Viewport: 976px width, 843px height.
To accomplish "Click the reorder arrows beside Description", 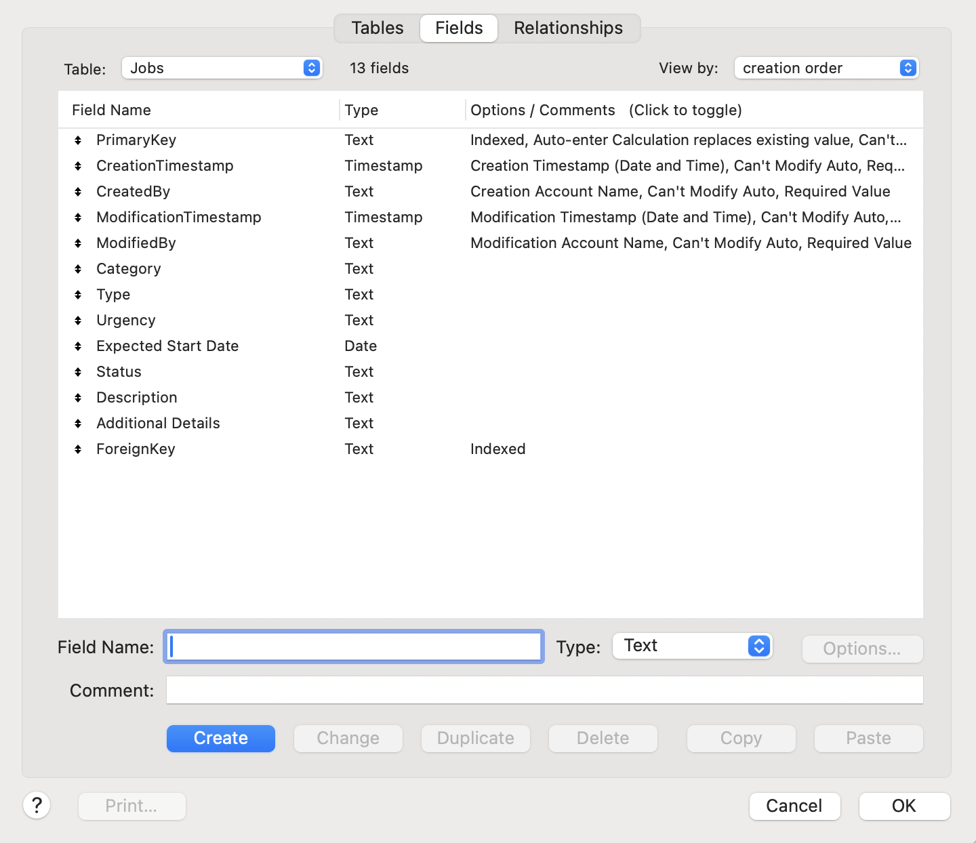I will click(x=77, y=397).
